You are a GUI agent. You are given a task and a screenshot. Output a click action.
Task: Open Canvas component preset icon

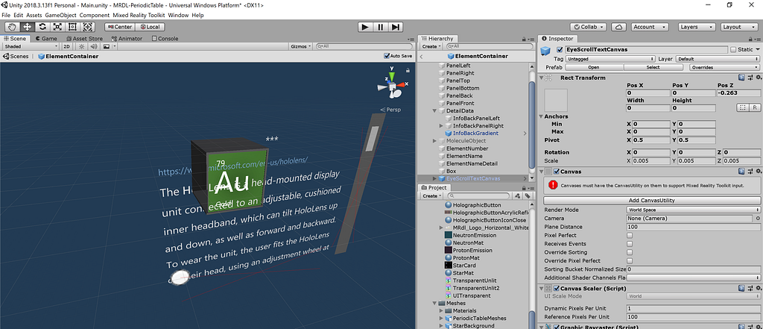[x=750, y=172]
